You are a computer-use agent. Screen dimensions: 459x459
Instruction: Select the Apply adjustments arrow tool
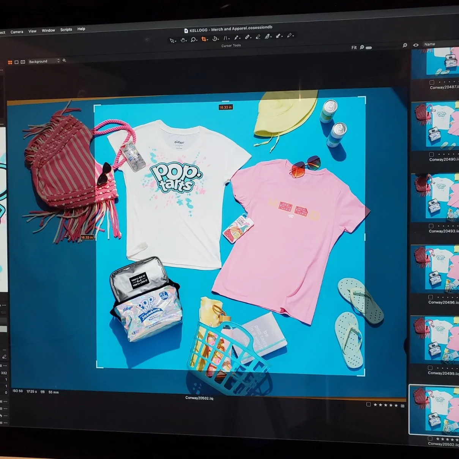click(278, 36)
